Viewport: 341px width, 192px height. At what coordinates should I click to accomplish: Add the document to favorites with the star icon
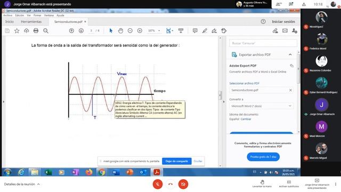(17, 31)
